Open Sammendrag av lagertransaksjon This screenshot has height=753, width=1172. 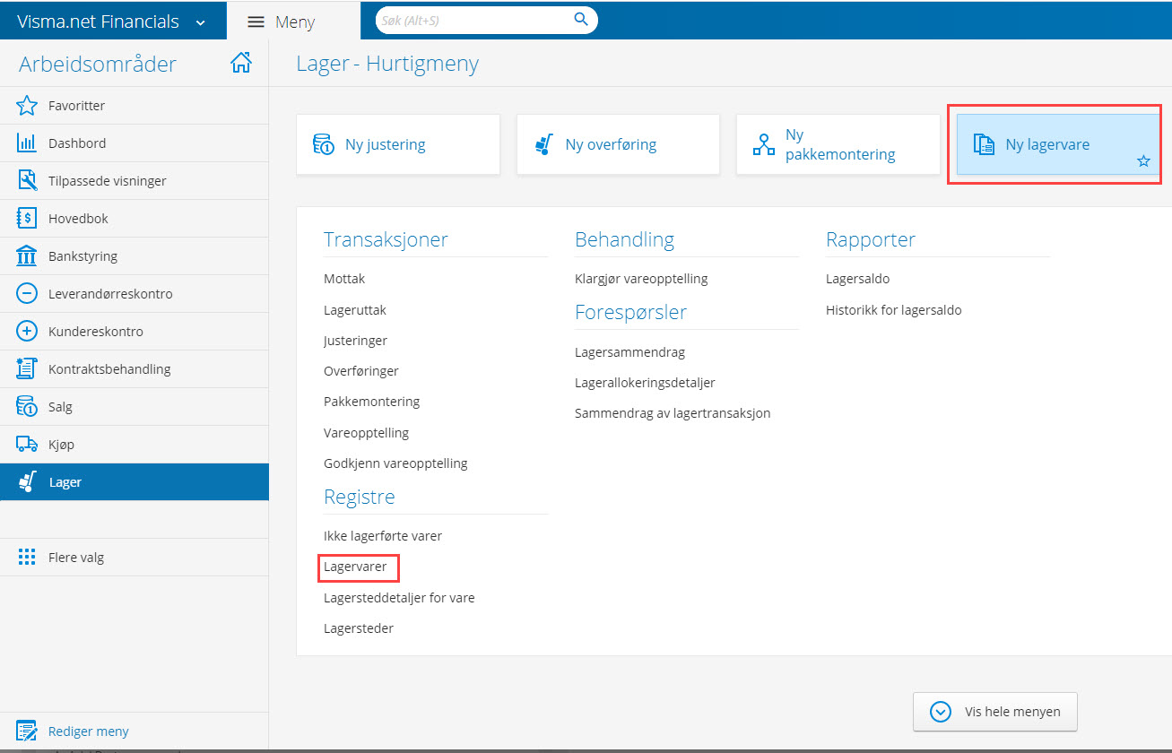coord(673,413)
